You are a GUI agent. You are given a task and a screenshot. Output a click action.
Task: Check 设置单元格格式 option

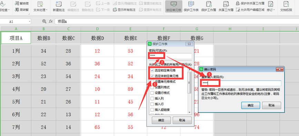pos(152,82)
